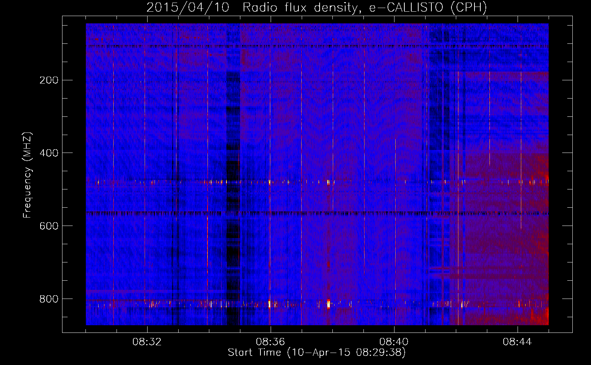This screenshot has height=365, width=591.
Task: Click the x-axis label 'Start Time (10-Apr-15 08:29:38)'
Action: coord(317,353)
